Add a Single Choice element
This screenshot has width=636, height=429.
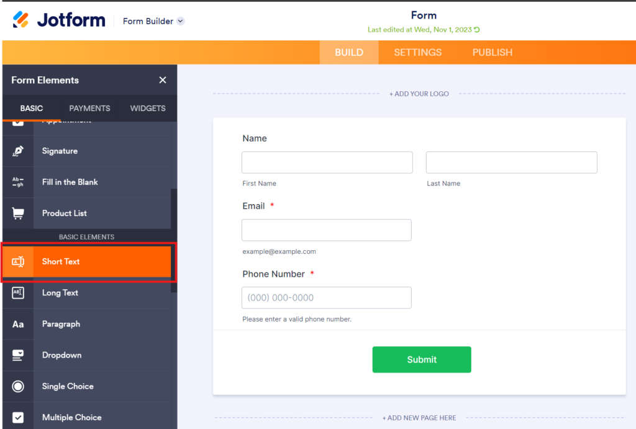[x=87, y=386]
